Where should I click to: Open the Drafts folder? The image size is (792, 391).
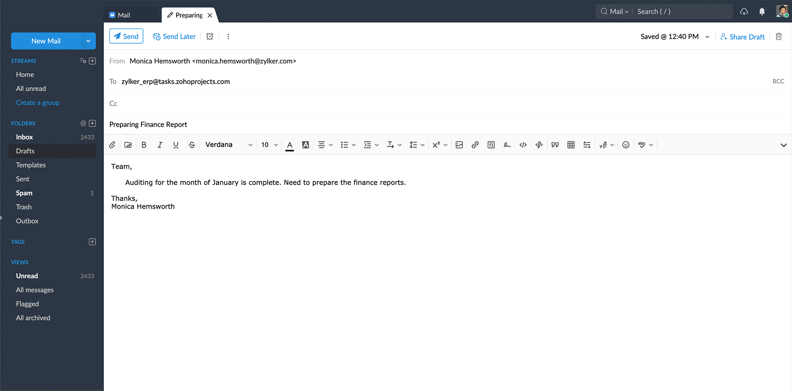point(52,151)
